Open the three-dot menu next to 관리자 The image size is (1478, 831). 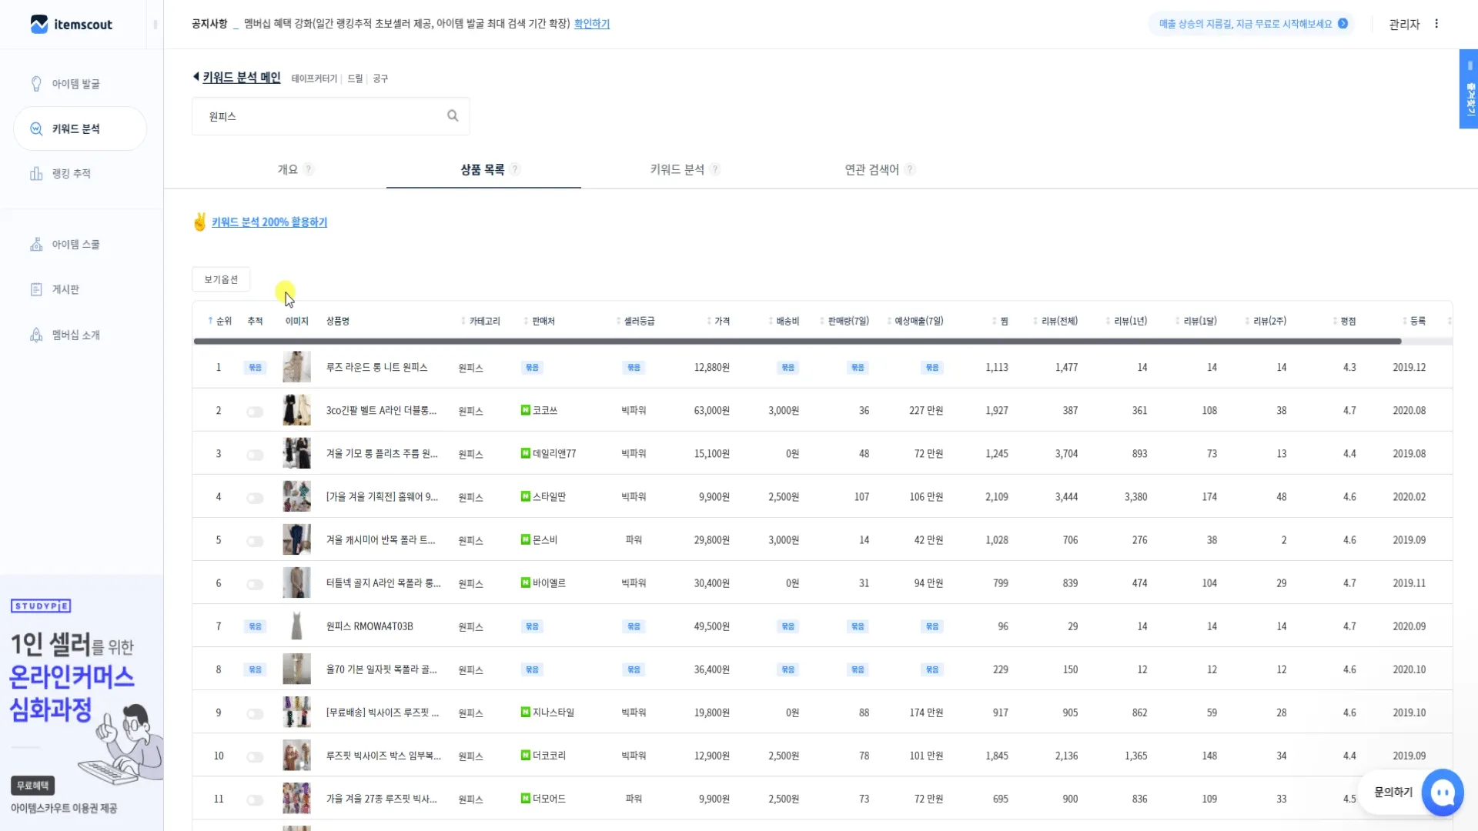click(x=1436, y=24)
